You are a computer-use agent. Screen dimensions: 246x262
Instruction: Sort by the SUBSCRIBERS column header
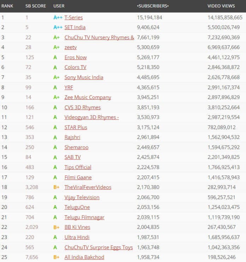(153, 6)
